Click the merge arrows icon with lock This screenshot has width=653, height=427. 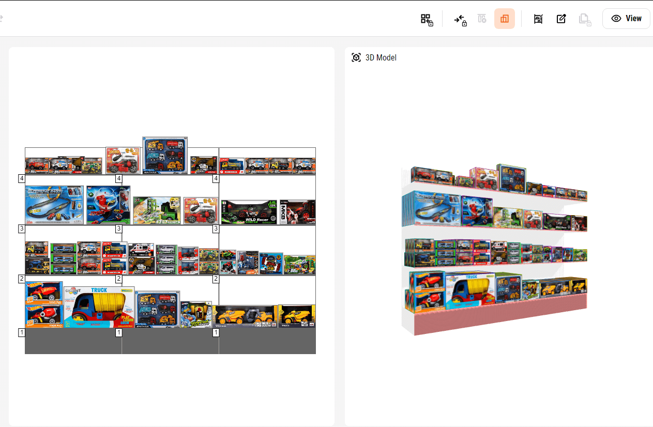[x=460, y=19]
